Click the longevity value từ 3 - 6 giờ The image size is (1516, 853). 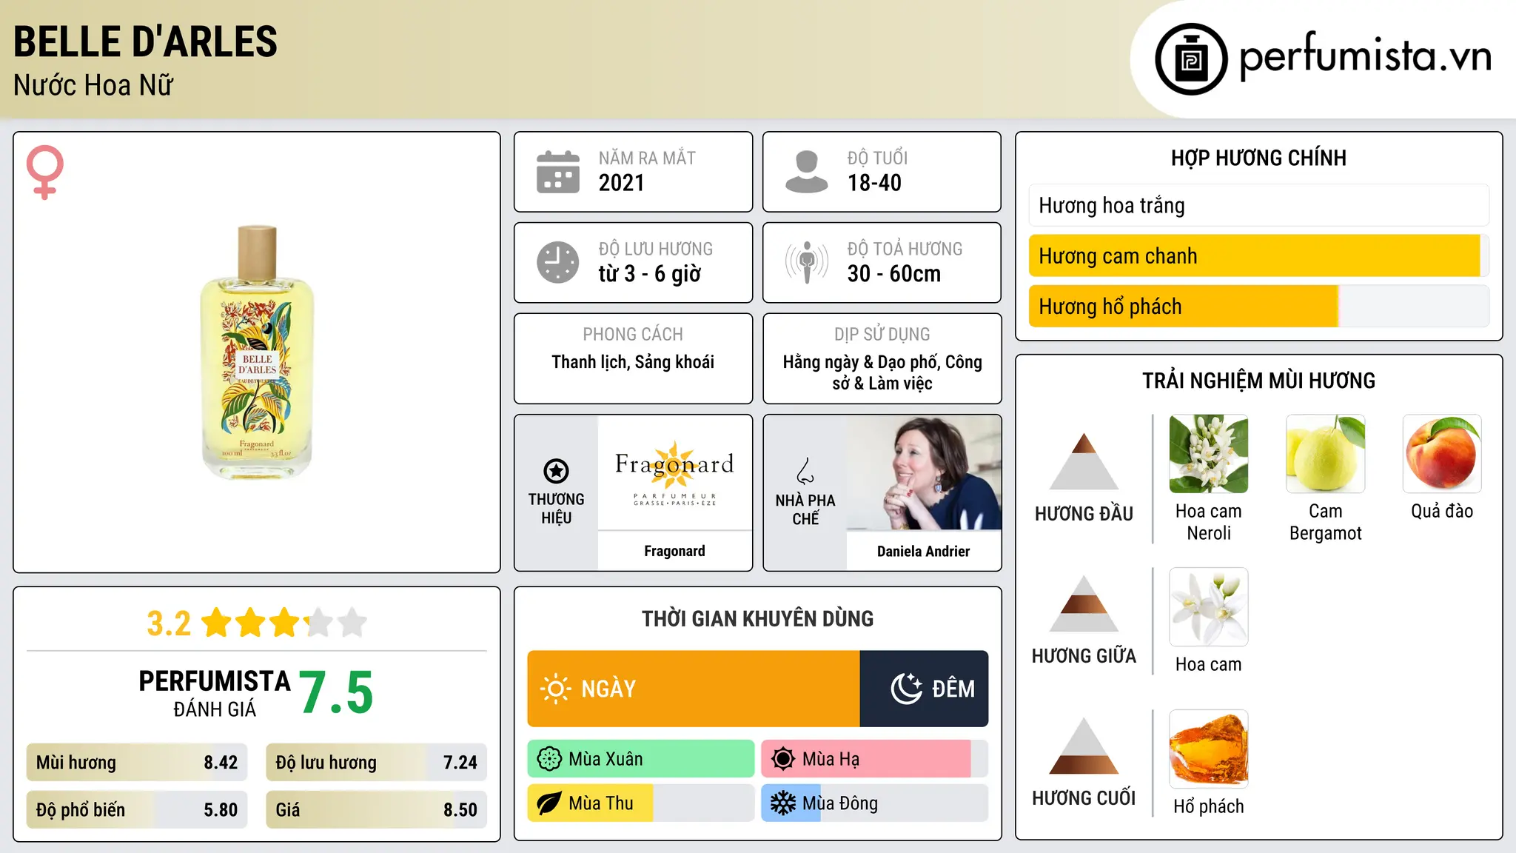[x=650, y=274]
